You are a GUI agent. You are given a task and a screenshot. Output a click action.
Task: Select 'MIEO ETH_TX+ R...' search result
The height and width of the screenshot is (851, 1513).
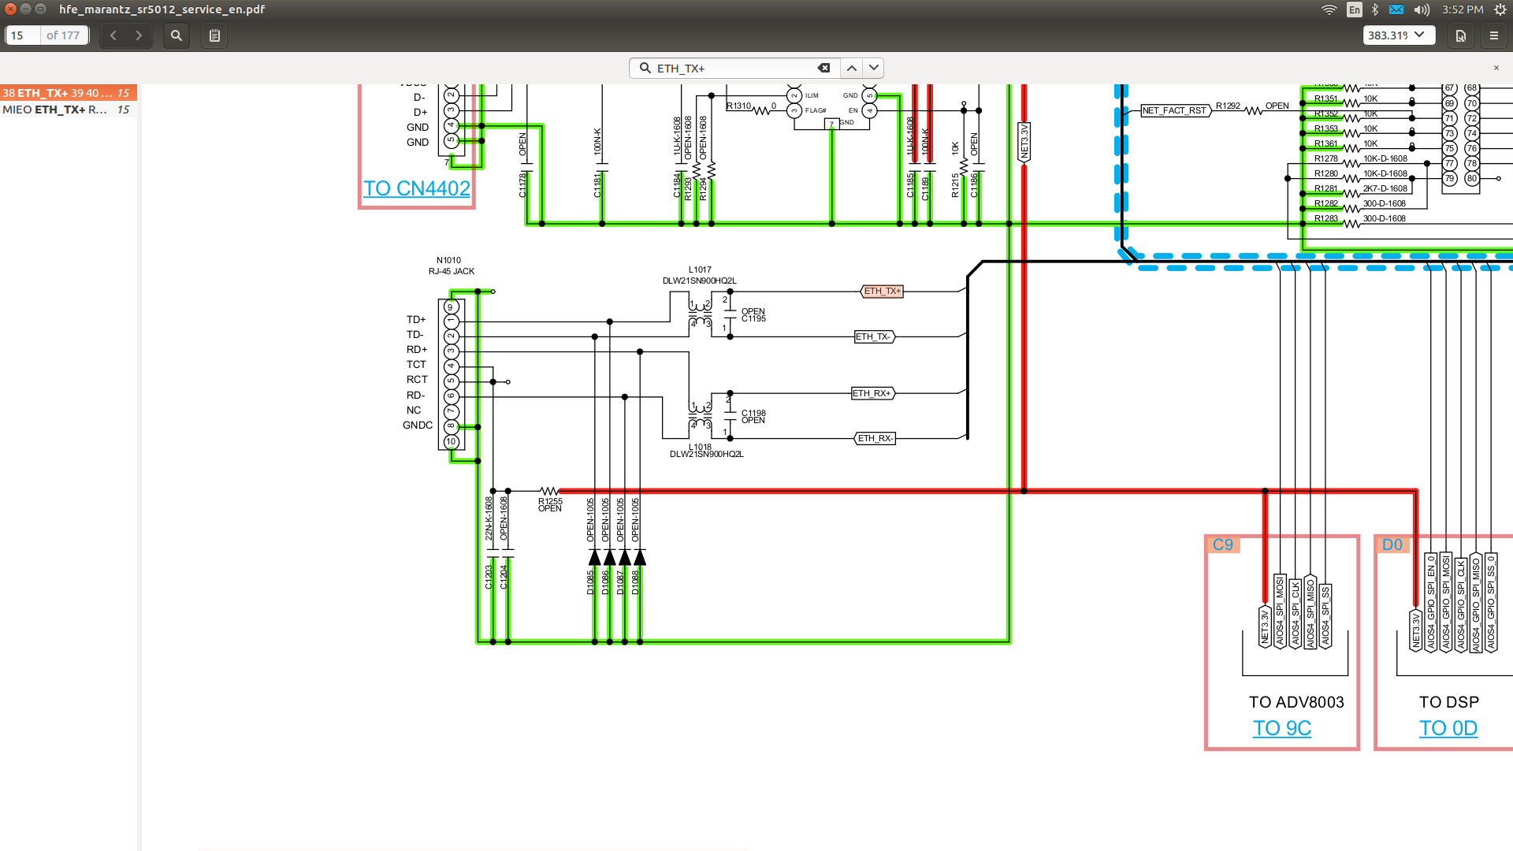pos(67,110)
